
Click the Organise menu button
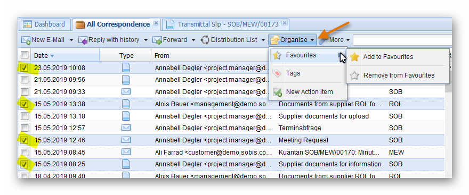coord(292,40)
